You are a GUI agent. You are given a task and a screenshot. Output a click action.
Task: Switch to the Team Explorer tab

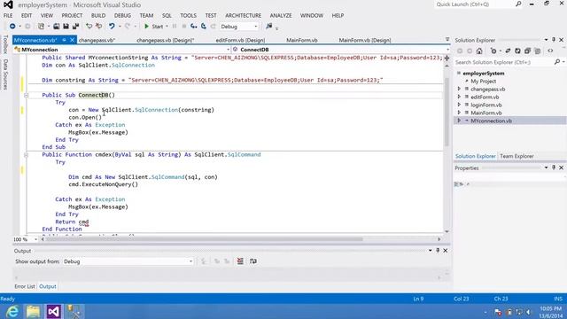517,156
